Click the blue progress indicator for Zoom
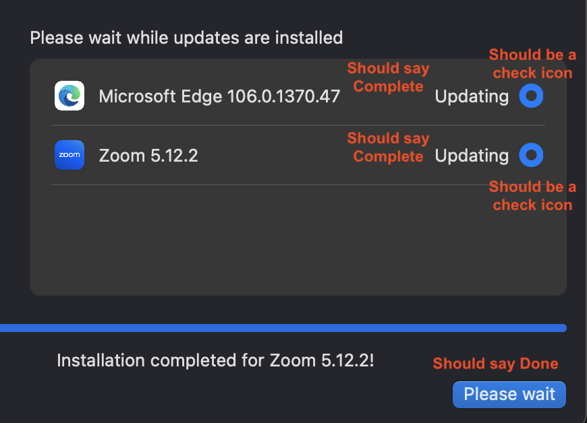This screenshot has height=423, width=587. tap(531, 155)
